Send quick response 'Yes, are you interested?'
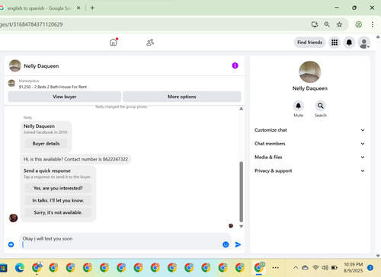This screenshot has width=381, height=277. tap(58, 188)
